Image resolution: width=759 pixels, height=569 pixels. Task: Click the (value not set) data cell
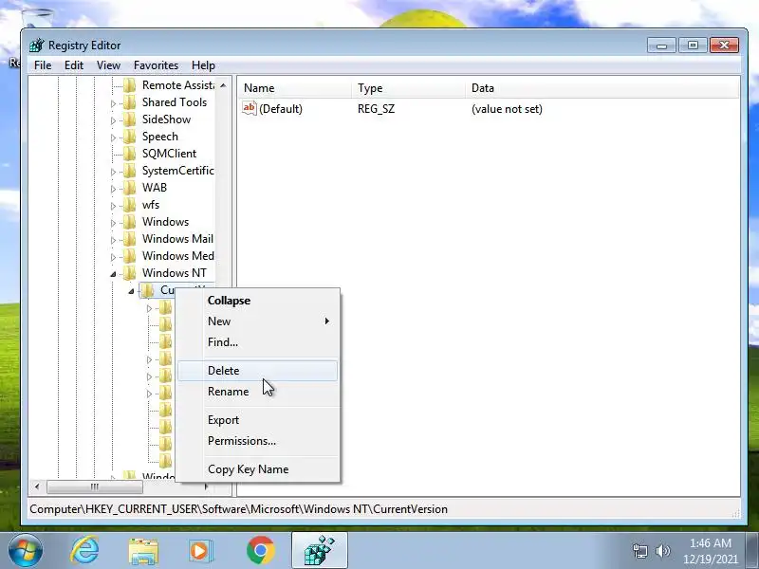coord(507,109)
